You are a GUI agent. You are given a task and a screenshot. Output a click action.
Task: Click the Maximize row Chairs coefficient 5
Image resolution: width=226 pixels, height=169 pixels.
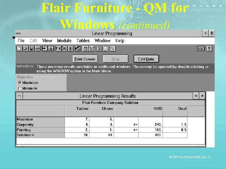coord(102,119)
